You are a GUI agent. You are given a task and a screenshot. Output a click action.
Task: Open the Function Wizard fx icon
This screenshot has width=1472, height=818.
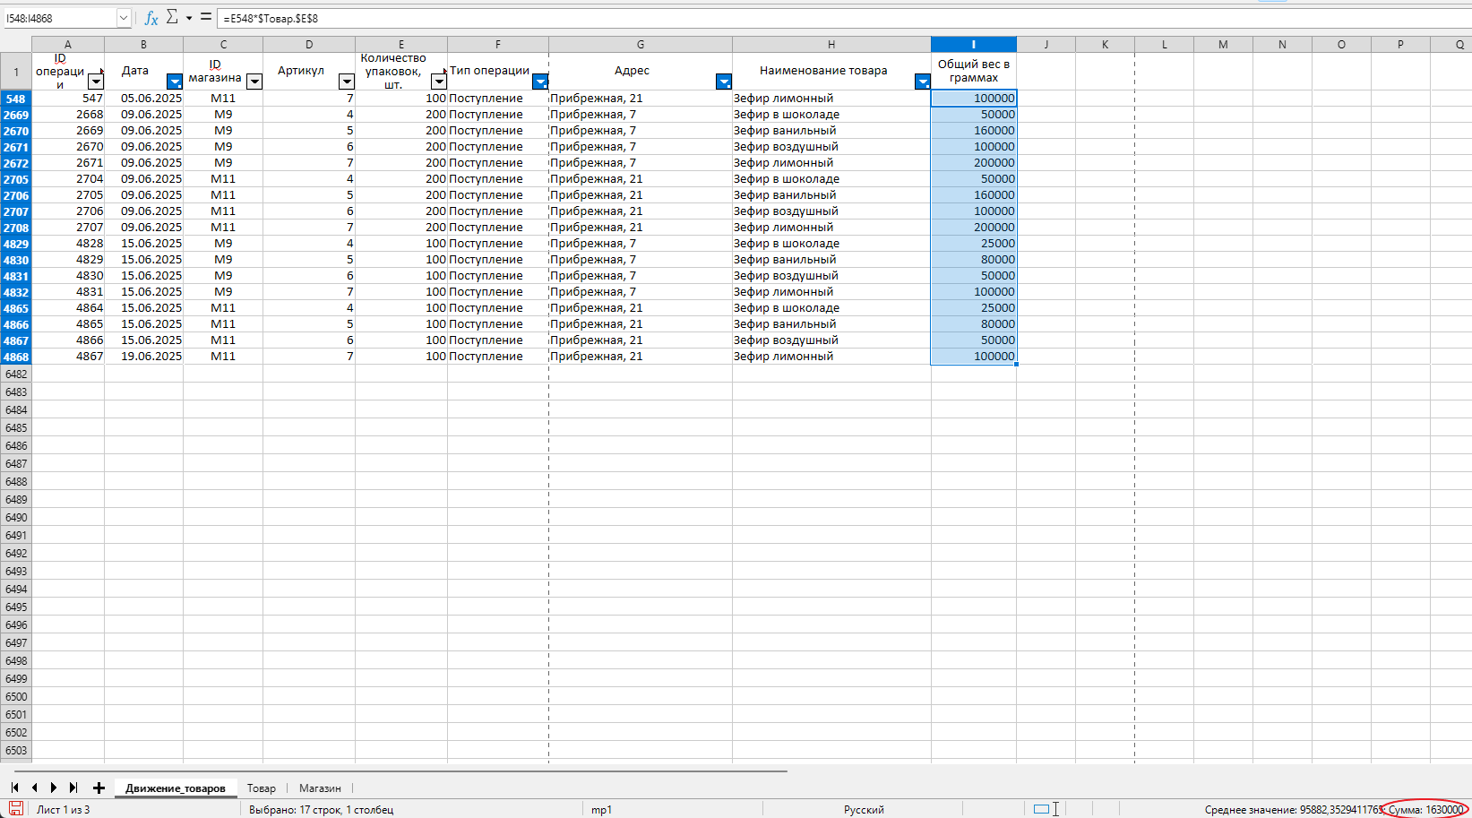pyautogui.click(x=151, y=18)
